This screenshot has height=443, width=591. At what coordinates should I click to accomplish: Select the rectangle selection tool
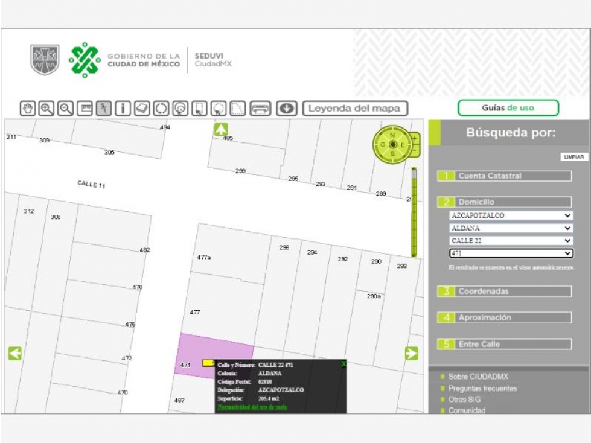pyautogui.click(x=199, y=109)
